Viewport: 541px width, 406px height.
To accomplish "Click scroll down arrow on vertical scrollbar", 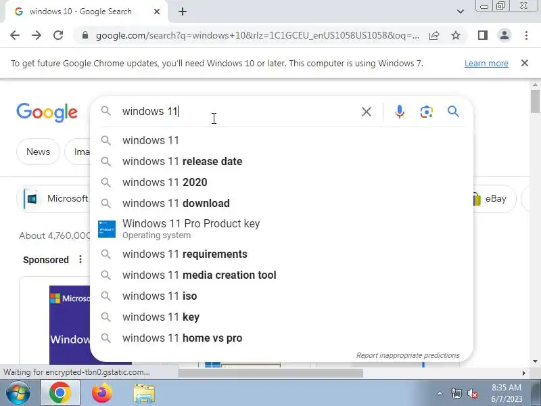I will point(535,361).
